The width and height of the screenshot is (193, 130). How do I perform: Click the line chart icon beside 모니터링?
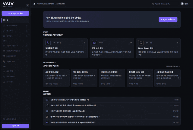click(4, 82)
